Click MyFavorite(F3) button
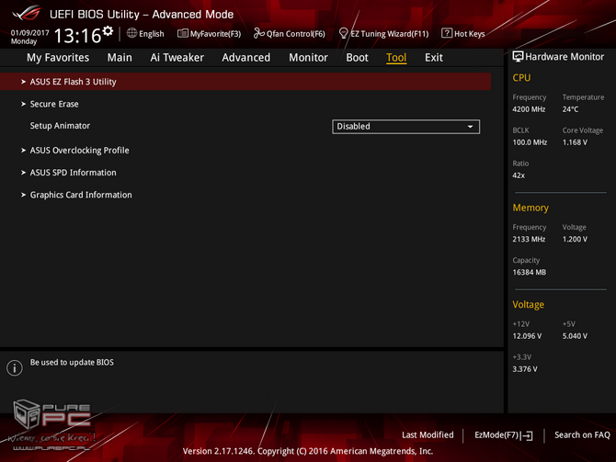Screen dimensions: 616x462 (x=209, y=34)
